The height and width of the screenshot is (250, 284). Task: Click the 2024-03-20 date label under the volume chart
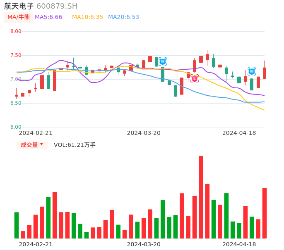[144, 244]
